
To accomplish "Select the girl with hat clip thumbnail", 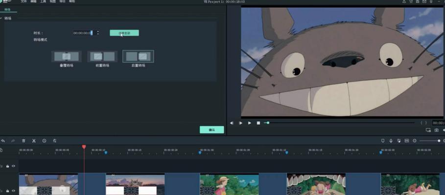I will click(x=229, y=184).
